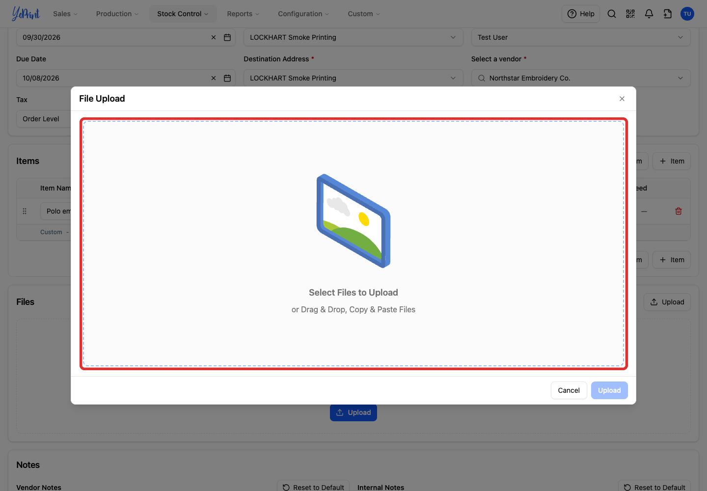This screenshot has width=707, height=491.
Task: Expand the Destination Address dropdown
Action: [x=353, y=78]
